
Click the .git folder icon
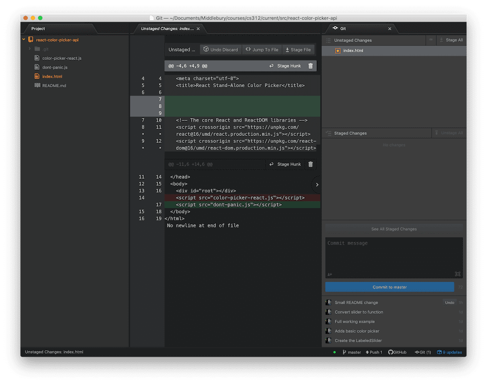click(37, 49)
